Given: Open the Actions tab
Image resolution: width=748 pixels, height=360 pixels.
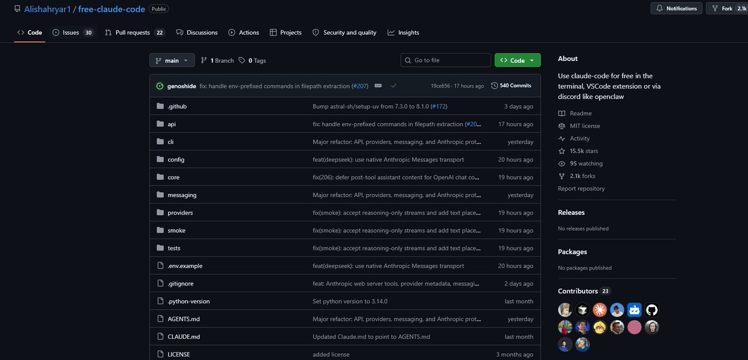Looking at the screenshot, I should pyautogui.click(x=244, y=32).
